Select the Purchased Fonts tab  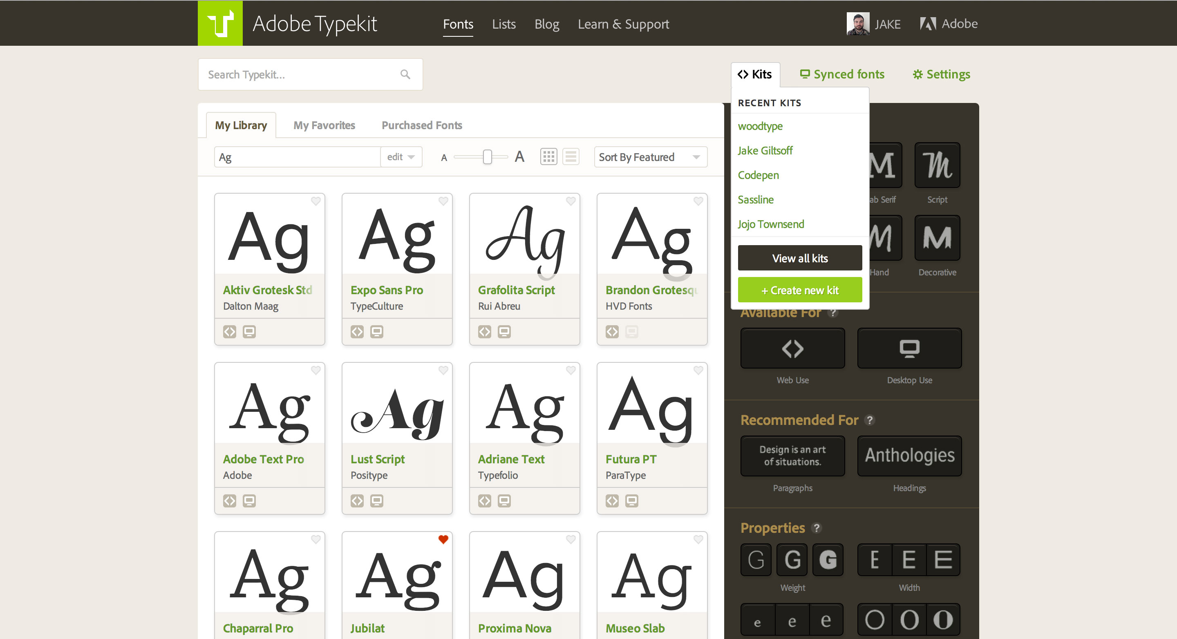point(422,125)
